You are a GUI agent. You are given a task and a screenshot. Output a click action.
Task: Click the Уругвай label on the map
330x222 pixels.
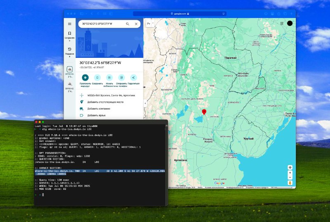click(248, 138)
